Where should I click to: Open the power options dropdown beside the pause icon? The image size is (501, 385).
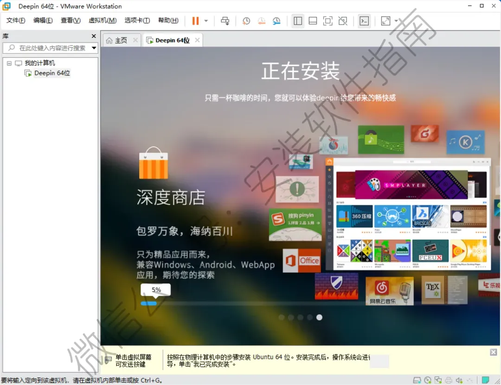click(206, 21)
